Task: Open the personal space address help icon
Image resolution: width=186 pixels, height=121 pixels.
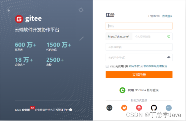Action: click(x=169, y=36)
